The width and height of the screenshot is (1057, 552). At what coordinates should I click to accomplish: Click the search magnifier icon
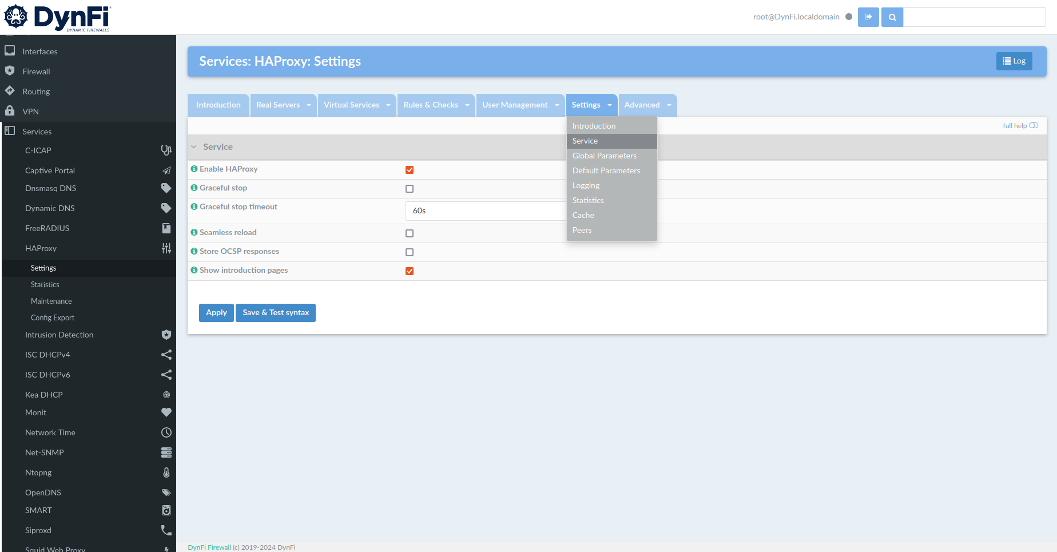[892, 17]
